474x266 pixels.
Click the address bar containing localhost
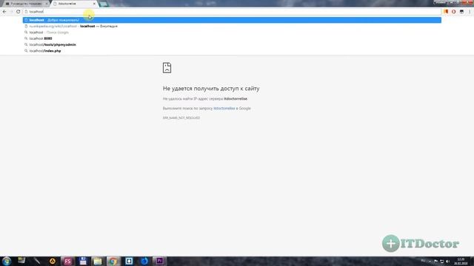point(232,12)
